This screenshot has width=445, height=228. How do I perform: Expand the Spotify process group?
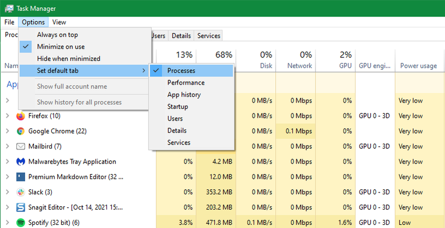(x=7, y=223)
